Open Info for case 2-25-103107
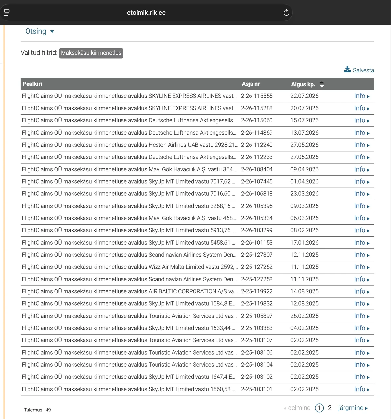Screen dimensions: 391x419 tap(362, 340)
